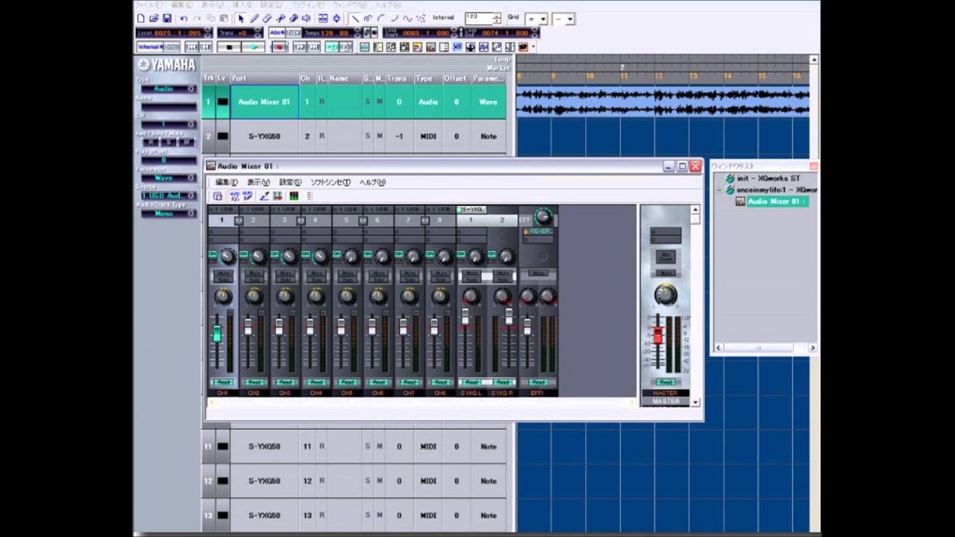
Task: Open the 編集(E) menu in Audio Mixer
Action: point(226,182)
